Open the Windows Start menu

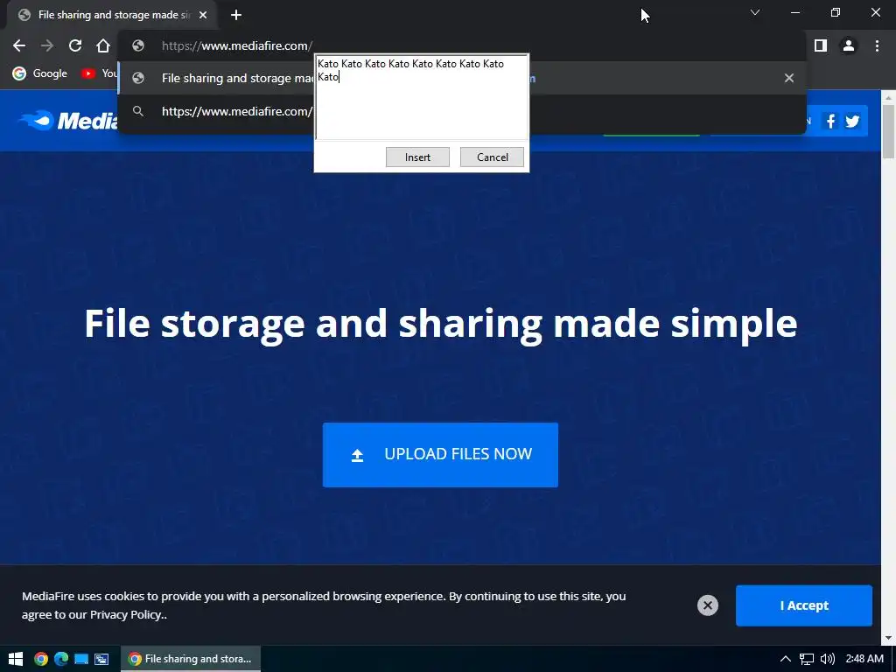click(16, 659)
